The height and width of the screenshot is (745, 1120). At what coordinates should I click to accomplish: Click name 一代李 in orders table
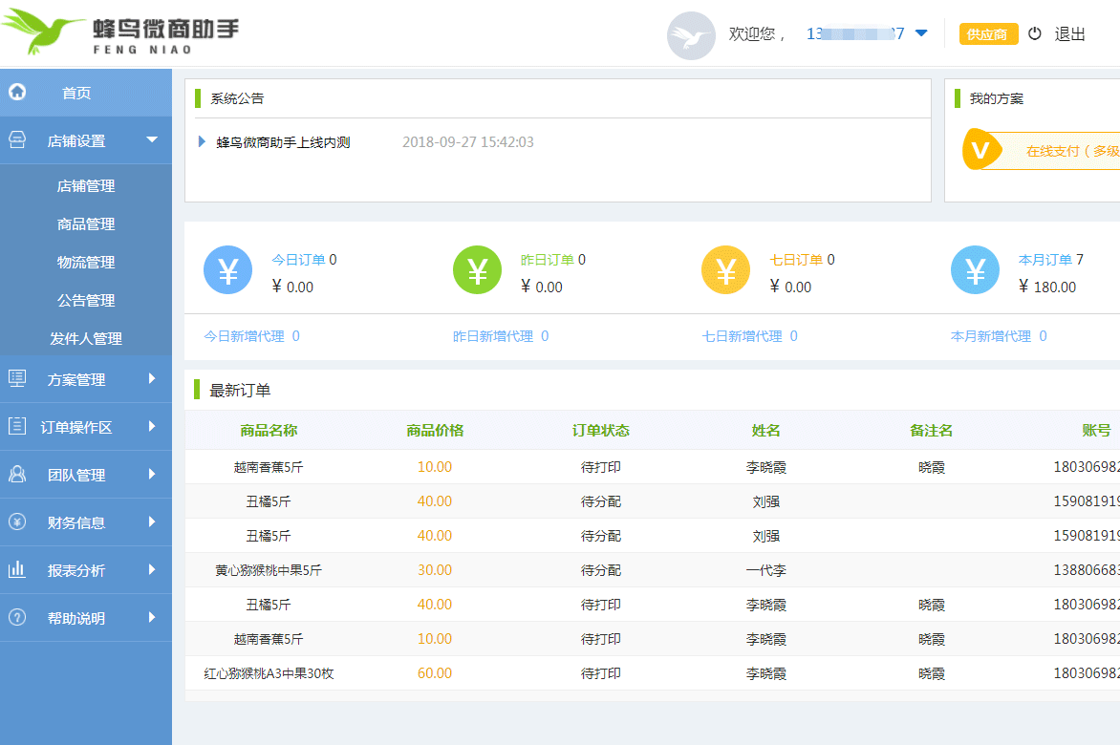pos(765,570)
